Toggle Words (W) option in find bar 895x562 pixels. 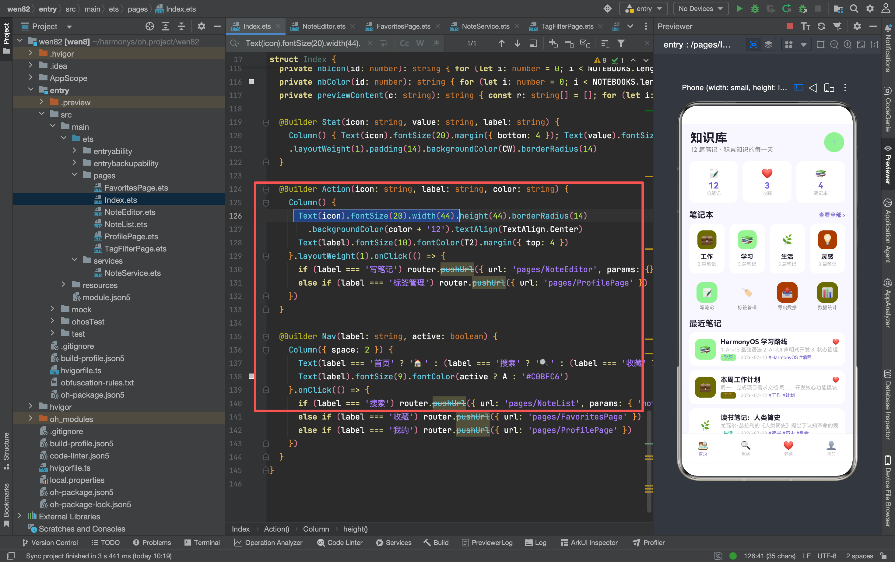(420, 44)
